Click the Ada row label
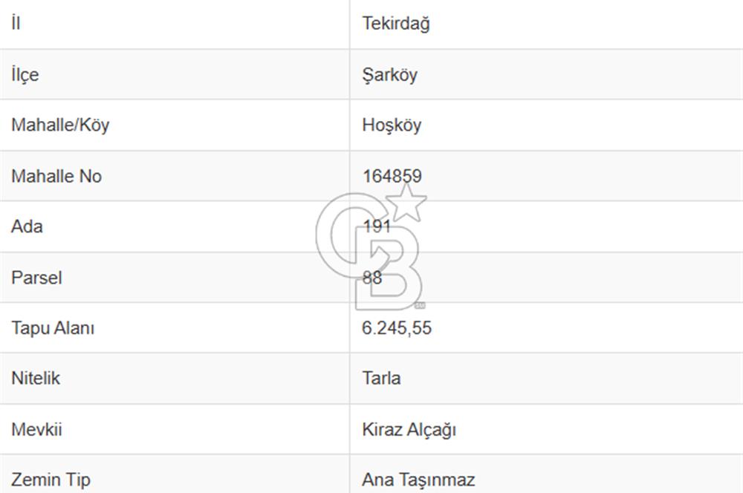 point(27,226)
